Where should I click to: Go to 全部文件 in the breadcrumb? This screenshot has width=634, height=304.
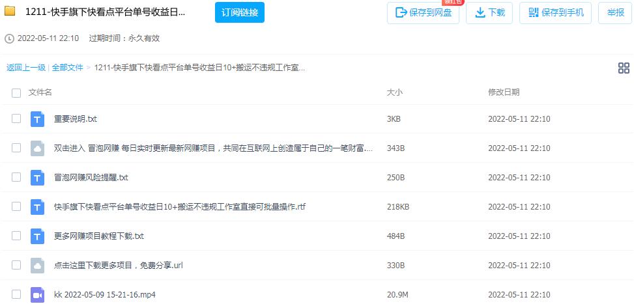[68, 68]
